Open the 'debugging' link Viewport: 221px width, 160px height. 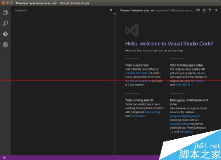pyautogui.click(x=186, y=131)
